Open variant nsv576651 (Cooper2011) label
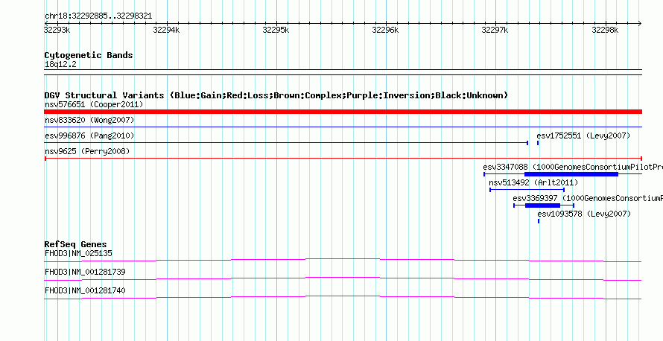This screenshot has height=341, width=663. click(x=94, y=104)
